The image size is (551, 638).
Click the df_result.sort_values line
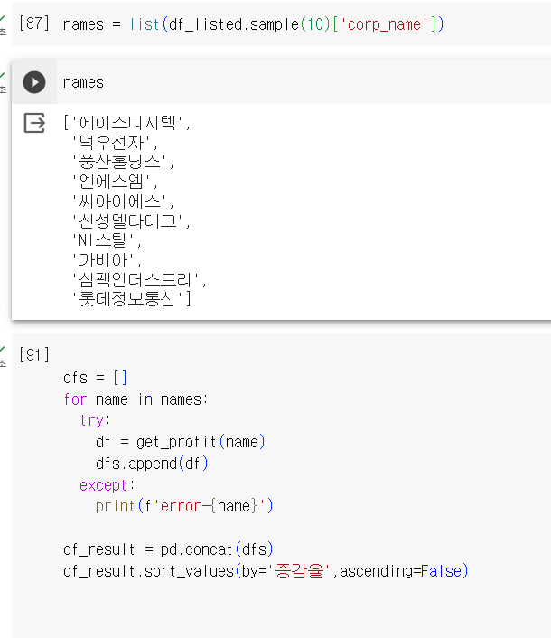click(266, 571)
